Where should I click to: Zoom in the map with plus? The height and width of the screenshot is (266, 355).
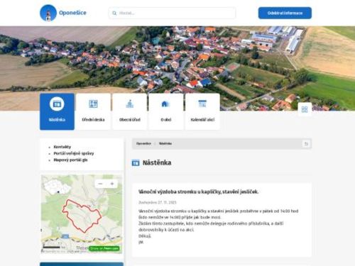[112, 184]
